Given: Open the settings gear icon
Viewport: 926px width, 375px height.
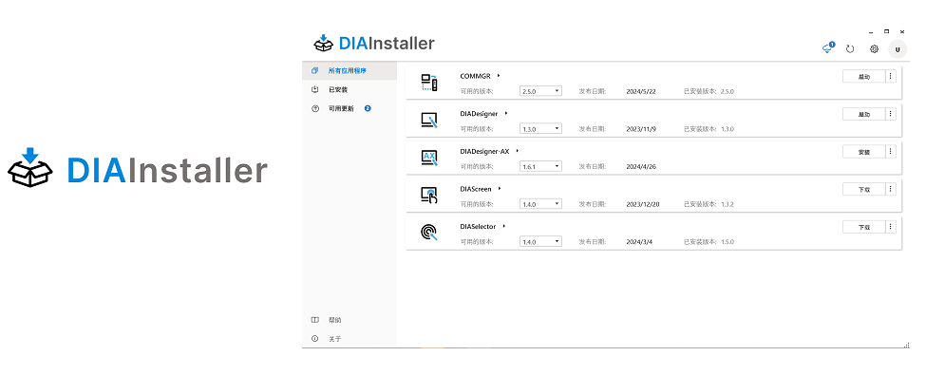Looking at the screenshot, I should pyautogui.click(x=874, y=49).
